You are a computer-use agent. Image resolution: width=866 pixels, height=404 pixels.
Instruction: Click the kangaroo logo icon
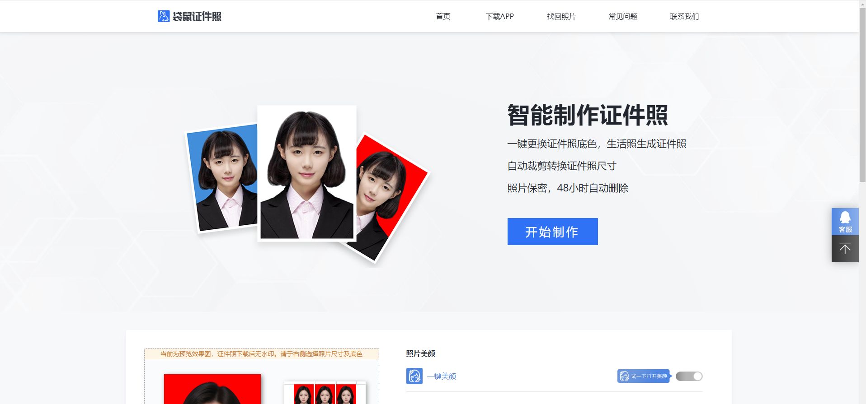163,16
